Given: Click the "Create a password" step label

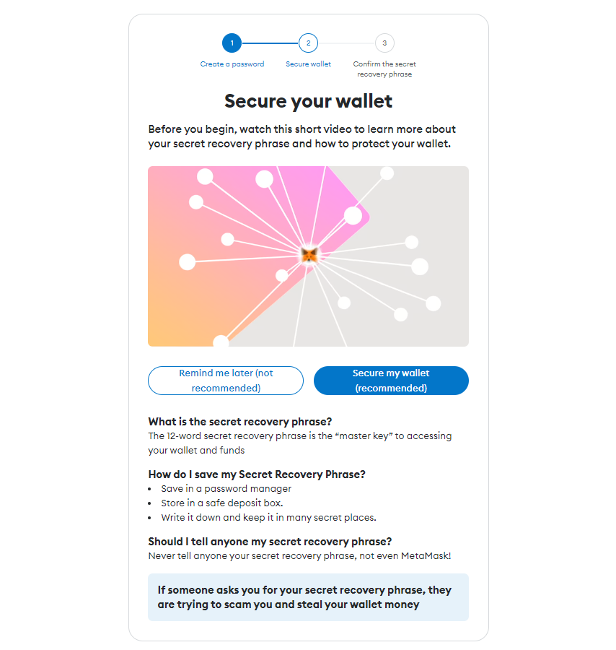Looking at the screenshot, I should click(232, 64).
